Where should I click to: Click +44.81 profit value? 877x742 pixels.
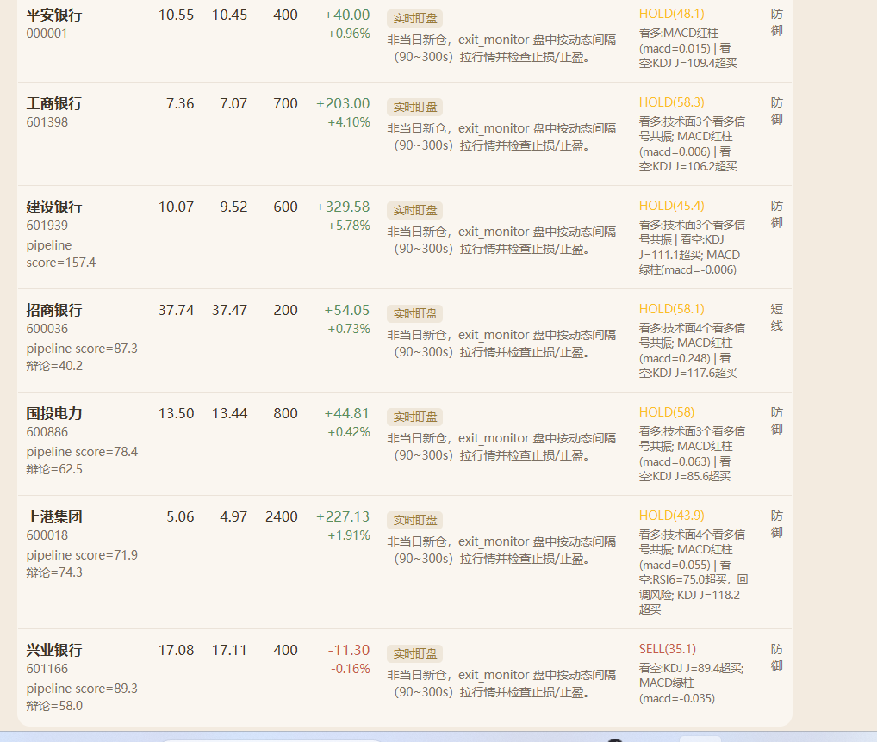[x=347, y=414]
